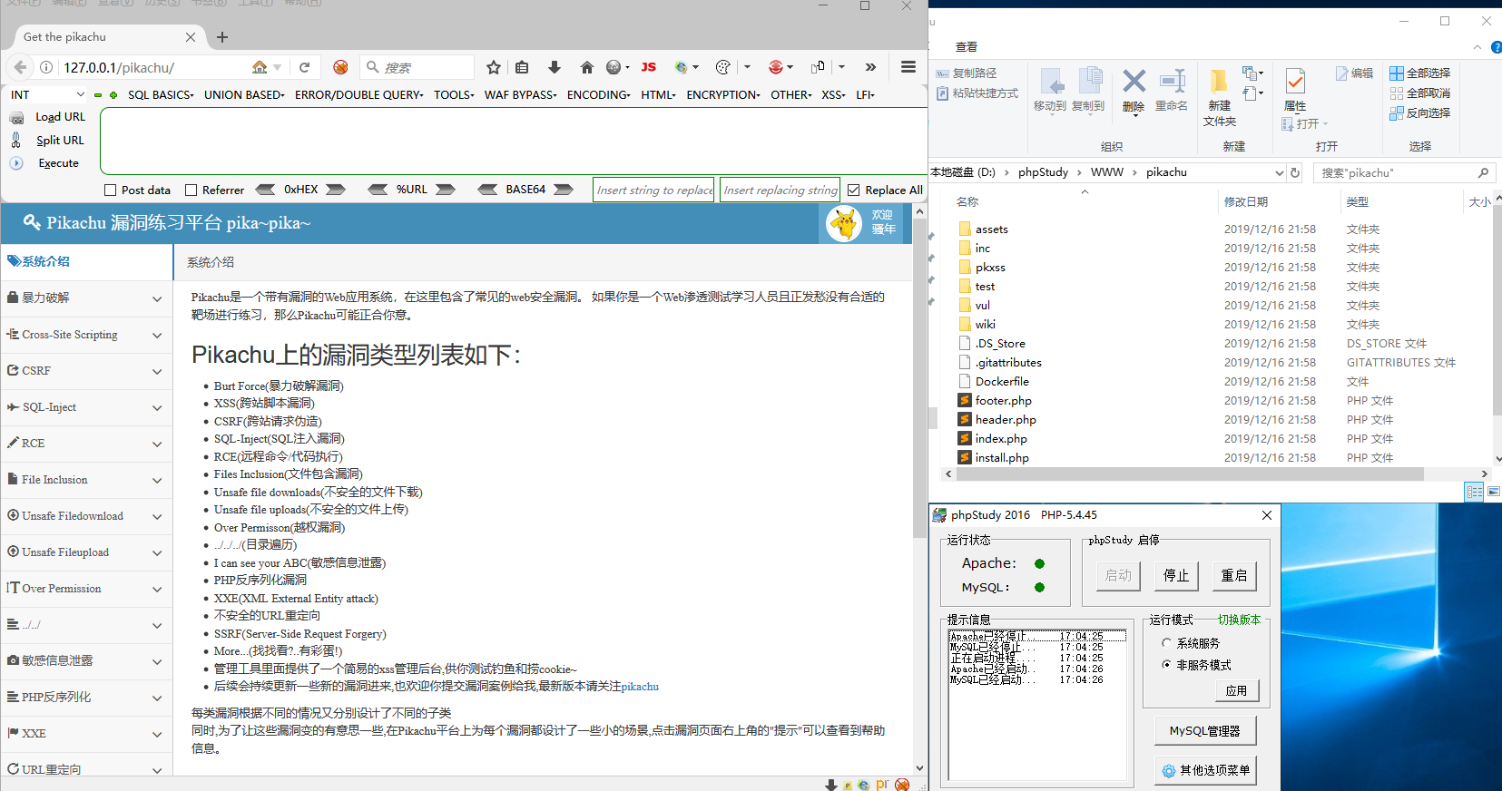Open the INT type dropdown in HackBar
The width and height of the screenshot is (1502, 791).
click(47, 94)
